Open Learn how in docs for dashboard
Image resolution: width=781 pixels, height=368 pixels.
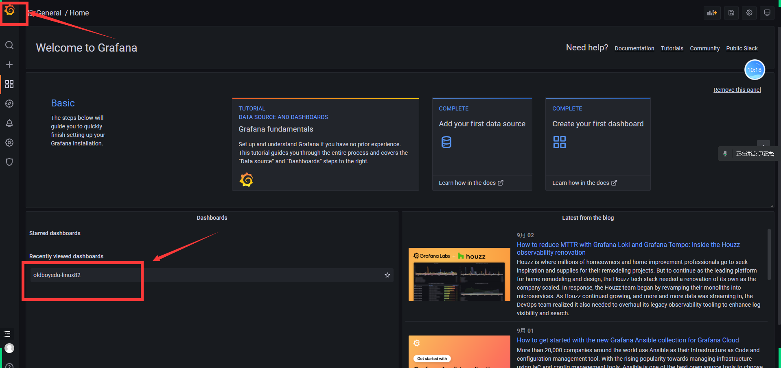pyautogui.click(x=584, y=183)
